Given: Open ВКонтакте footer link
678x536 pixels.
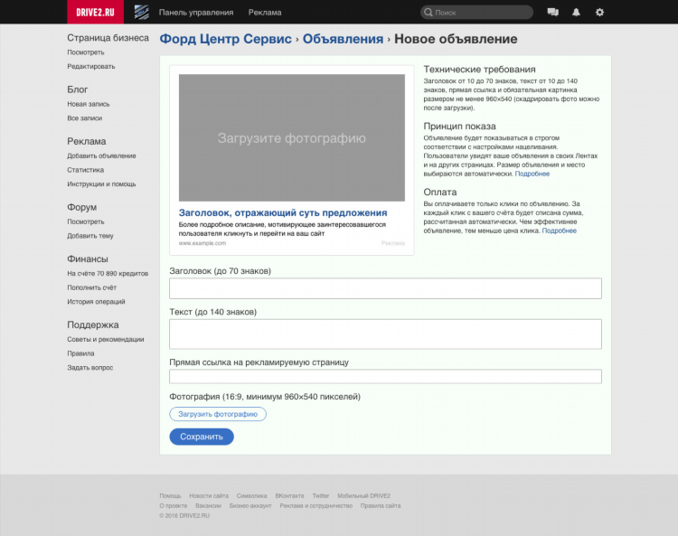Looking at the screenshot, I should [x=289, y=496].
